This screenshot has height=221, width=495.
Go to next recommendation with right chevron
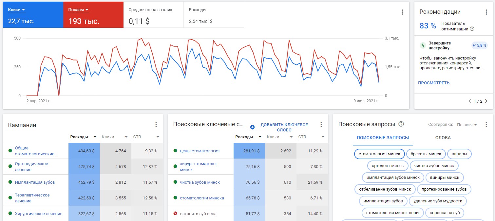pyautogui.click(x=486, y=101)
